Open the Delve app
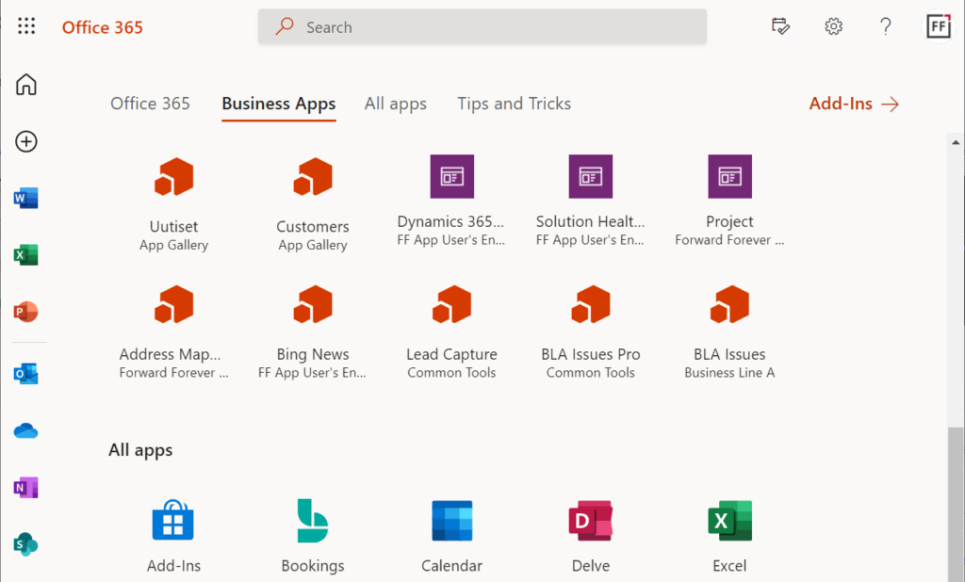 pos(590,520)
